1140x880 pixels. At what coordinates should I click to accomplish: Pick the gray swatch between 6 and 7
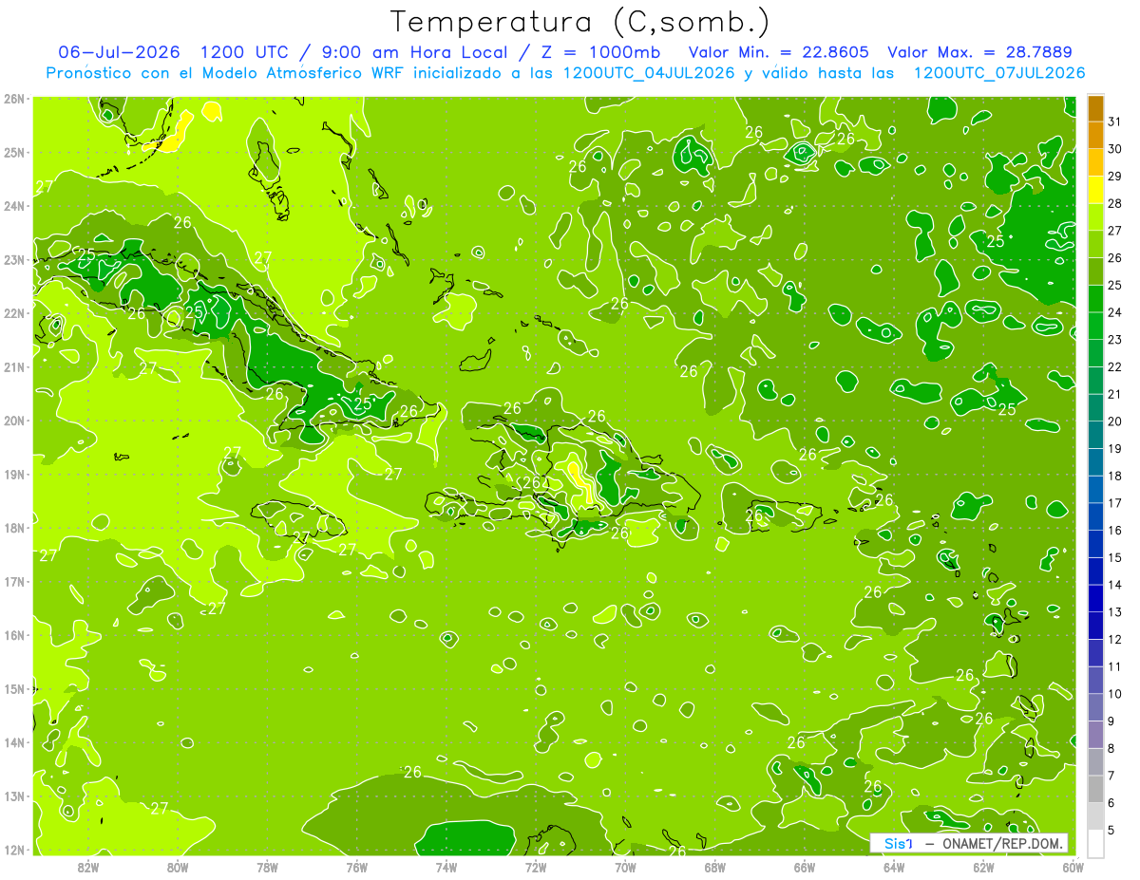[1095, 789]
